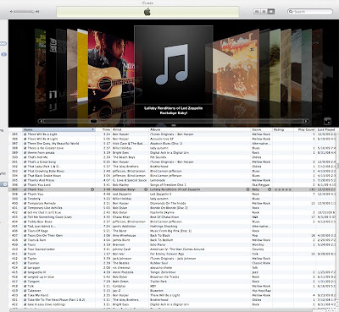Adjust the volume slider
The width and height of the screenshot is (339, 312).
point(24,12)
